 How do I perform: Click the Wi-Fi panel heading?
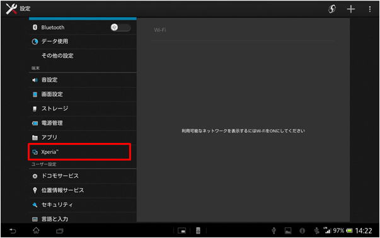tap(160, 30)
